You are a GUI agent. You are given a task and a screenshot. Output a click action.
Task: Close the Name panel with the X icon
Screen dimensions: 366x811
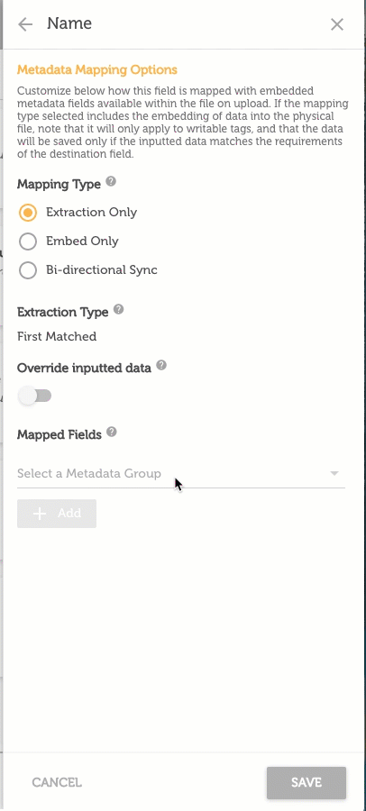(x=337, y=24)
